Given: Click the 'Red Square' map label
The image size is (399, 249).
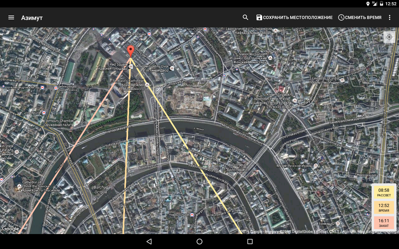Looking at the screenshot, I should click(118, 64).
